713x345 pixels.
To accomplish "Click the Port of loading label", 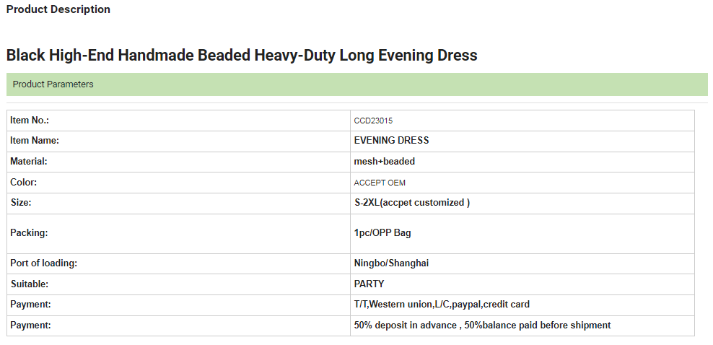I will [x=44, y=263].
